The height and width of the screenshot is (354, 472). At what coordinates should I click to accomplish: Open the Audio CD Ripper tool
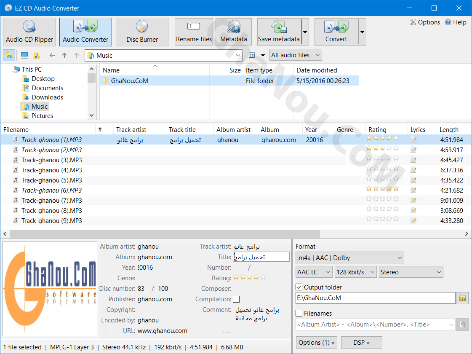click(29, 32)
